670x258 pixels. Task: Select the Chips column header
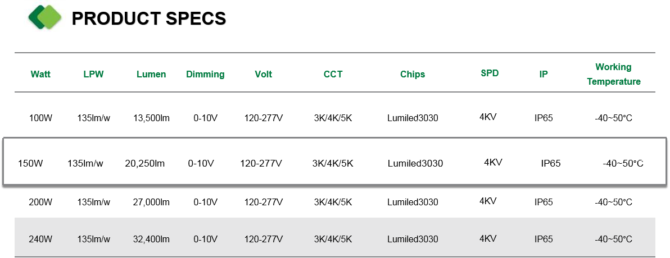[413, 74]
